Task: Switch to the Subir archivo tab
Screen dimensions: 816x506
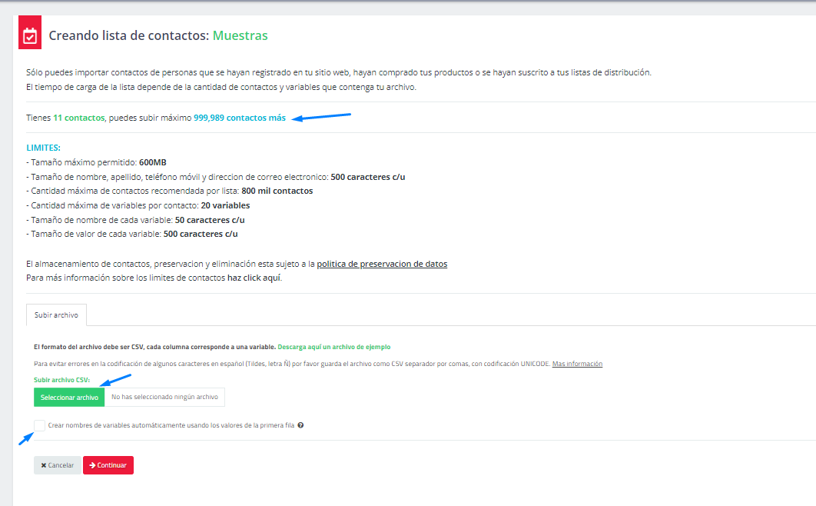Action: point(56,315)
